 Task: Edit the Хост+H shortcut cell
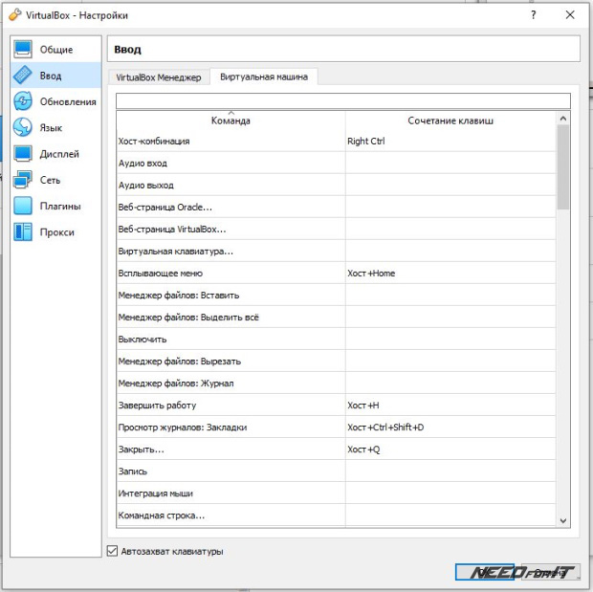450,406
